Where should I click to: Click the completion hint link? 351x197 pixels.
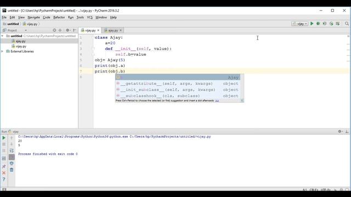click(x=217, y=101)
